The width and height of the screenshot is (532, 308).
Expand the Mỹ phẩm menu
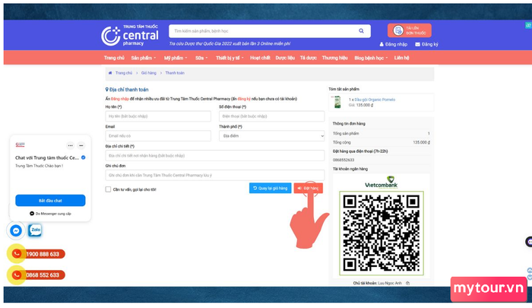pyautogui.click(x=176, y=58)
